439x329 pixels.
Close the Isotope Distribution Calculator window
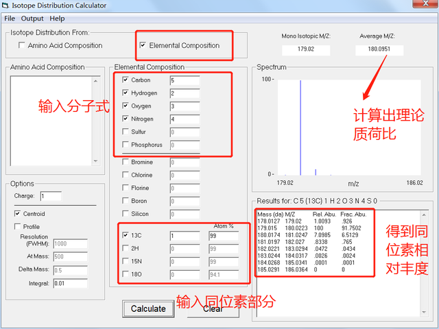422,5
